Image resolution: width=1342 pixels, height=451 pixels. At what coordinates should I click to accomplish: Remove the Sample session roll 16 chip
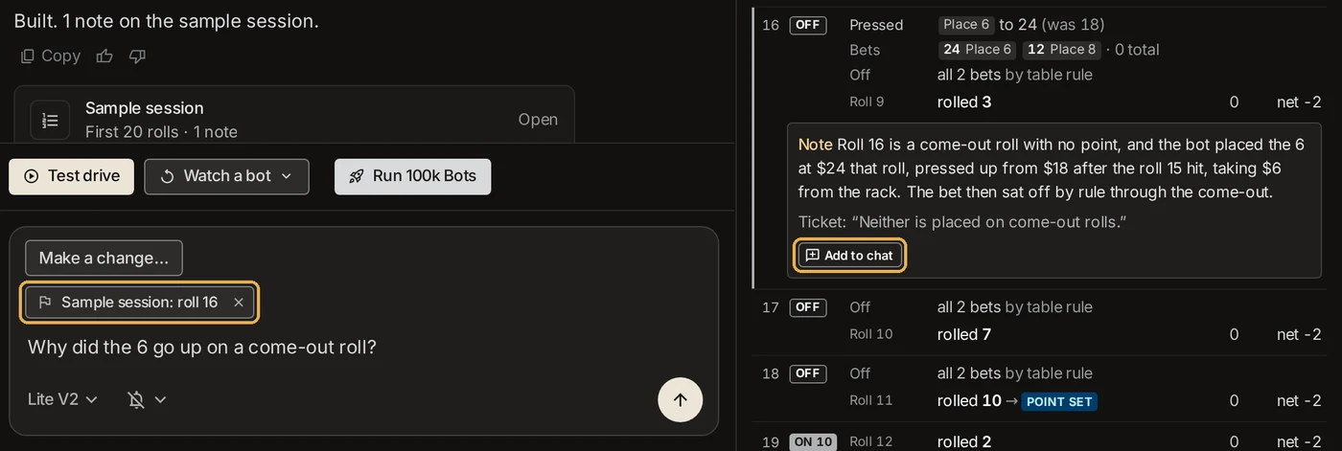click(x=239, y=303)
